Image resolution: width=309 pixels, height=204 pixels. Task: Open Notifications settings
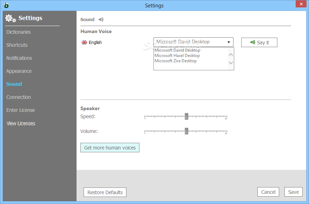pyautogui.click(x=19, y=58)
